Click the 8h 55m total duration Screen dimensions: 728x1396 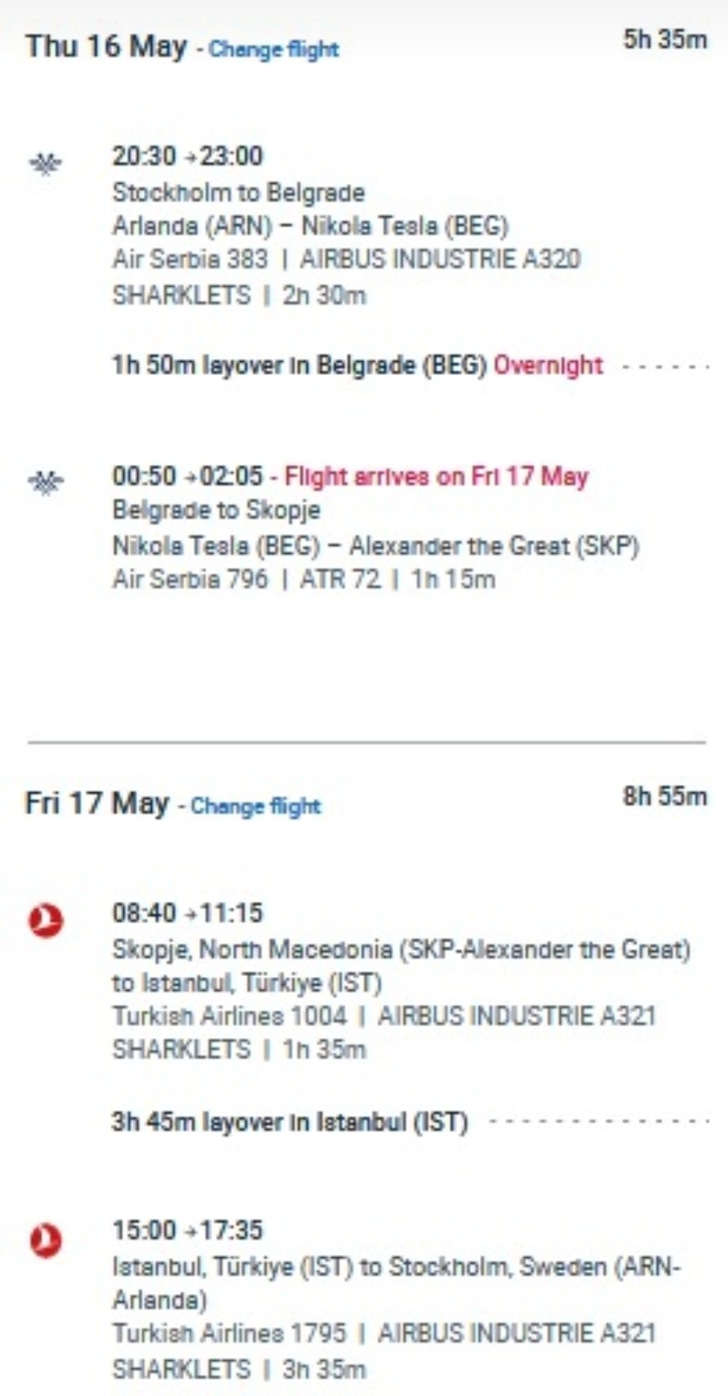664,796
